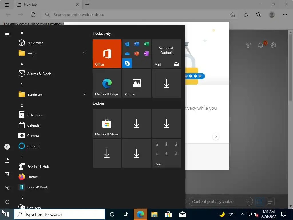Screen dimensions: 293x220
Task: Launch Calculator from the app list
Action: pos(52,115)
